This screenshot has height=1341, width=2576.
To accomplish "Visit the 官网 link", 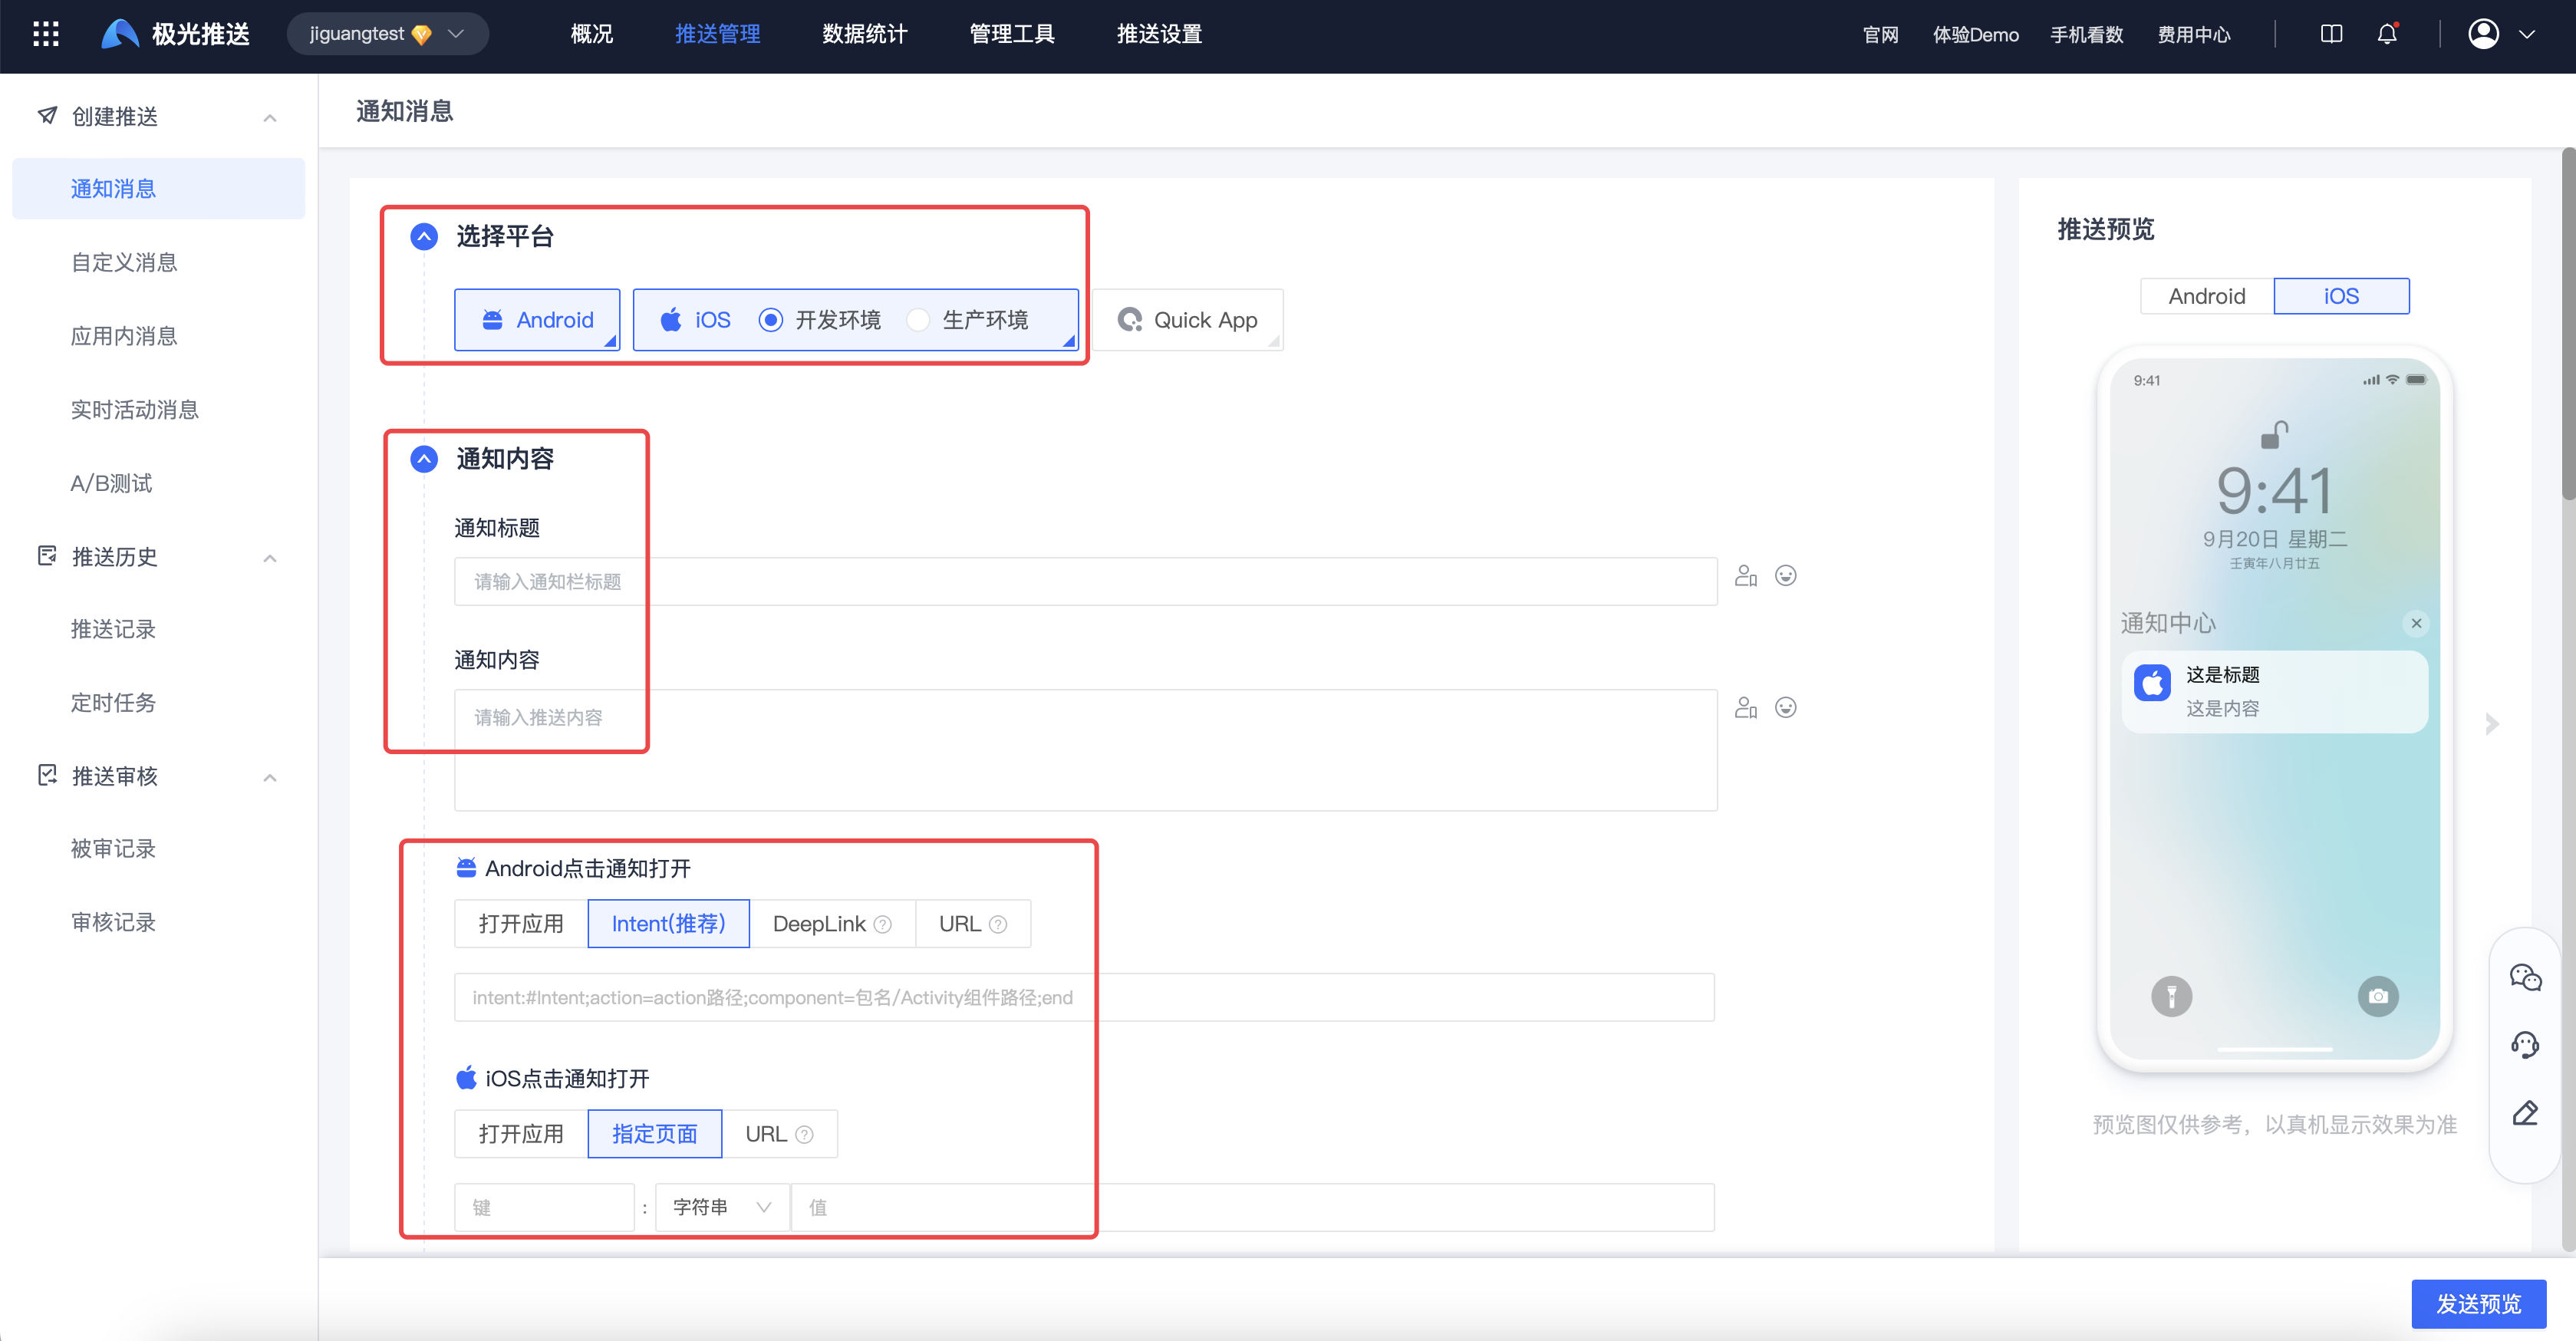I will [x=1880, y=35].
